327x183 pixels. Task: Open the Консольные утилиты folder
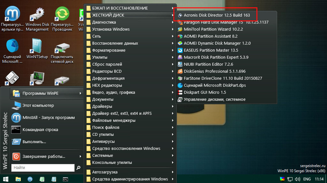click(x=130, y=163)
